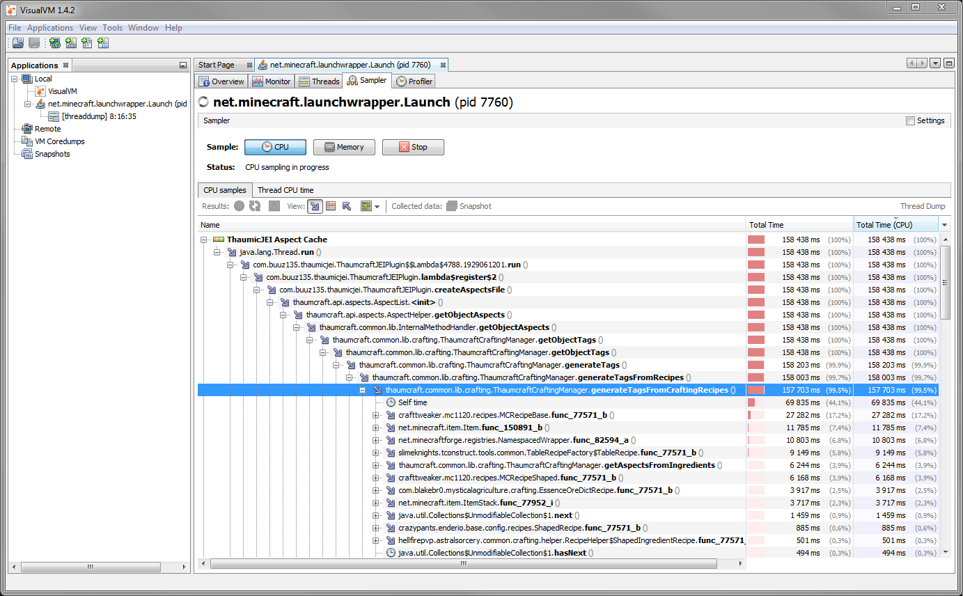Click the pause results icon
The width and height of the screenshot is (963, 596).
(x=239, y=206)
